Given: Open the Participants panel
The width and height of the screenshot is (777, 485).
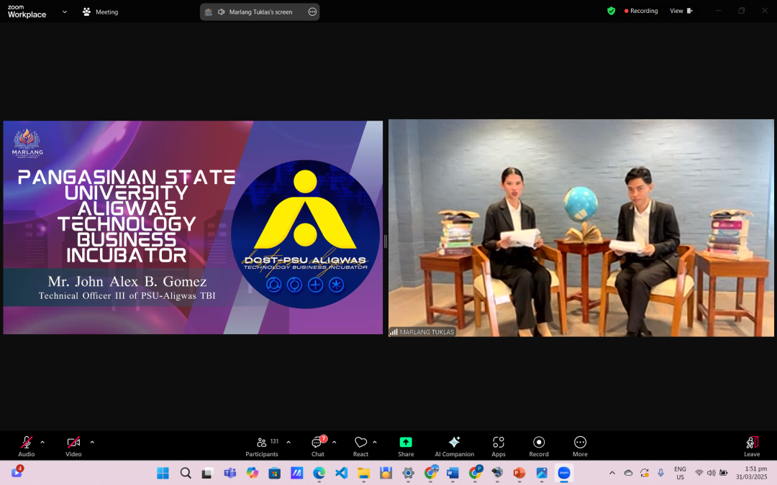Looking at the screenshot, I should pyautogui.click(x=261, y=445).
